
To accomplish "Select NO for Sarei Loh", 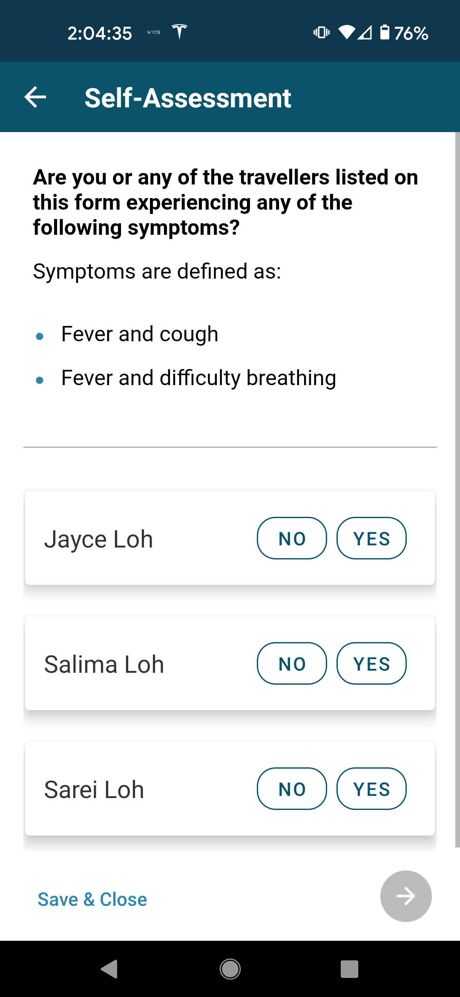I will click(x=292, y=789).
